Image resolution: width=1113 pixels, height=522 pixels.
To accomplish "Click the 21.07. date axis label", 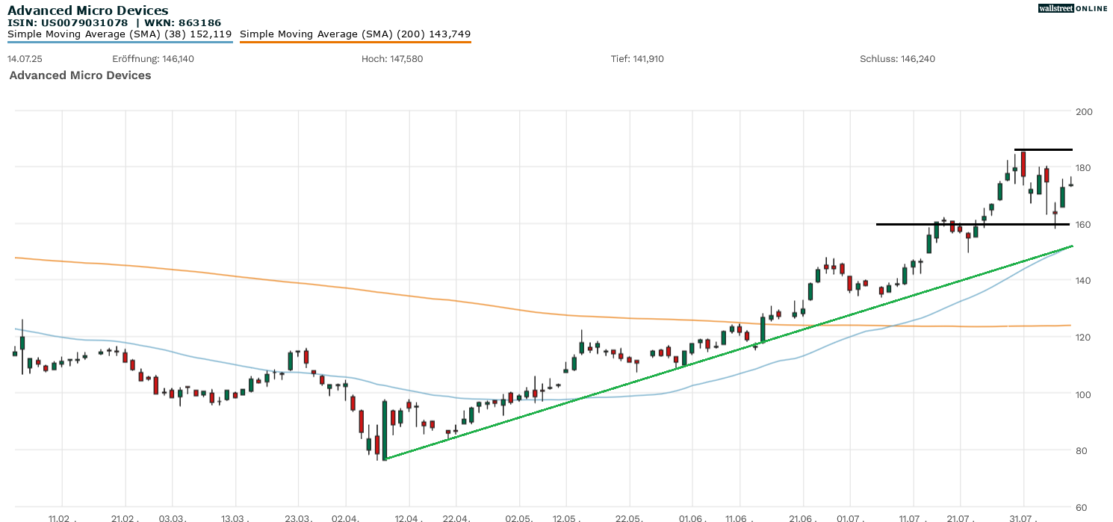I will click(x=959, y=518).
